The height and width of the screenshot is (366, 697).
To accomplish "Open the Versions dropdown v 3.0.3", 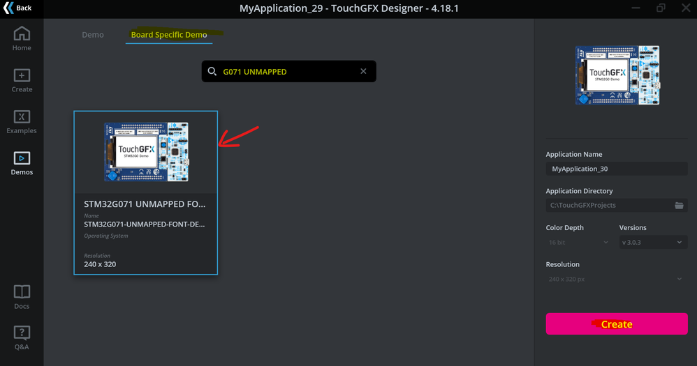I will [x=653, y=242].
